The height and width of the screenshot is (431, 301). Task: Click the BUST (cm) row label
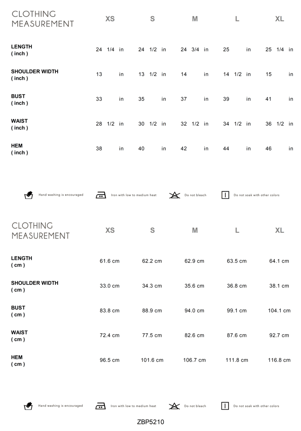tap(18, 311)
